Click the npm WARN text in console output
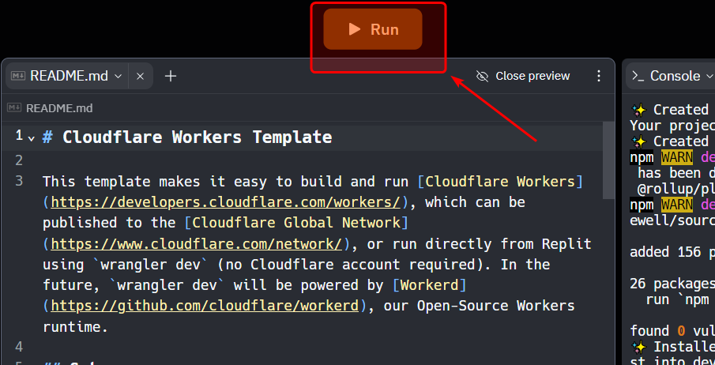The image size is (715, 365). pyautogui.click(x=672, y=157)
